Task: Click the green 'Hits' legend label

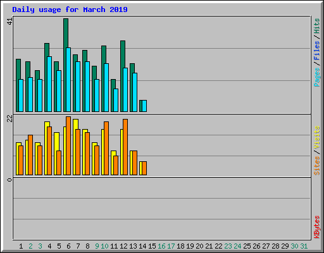Action: pos(316,26)
